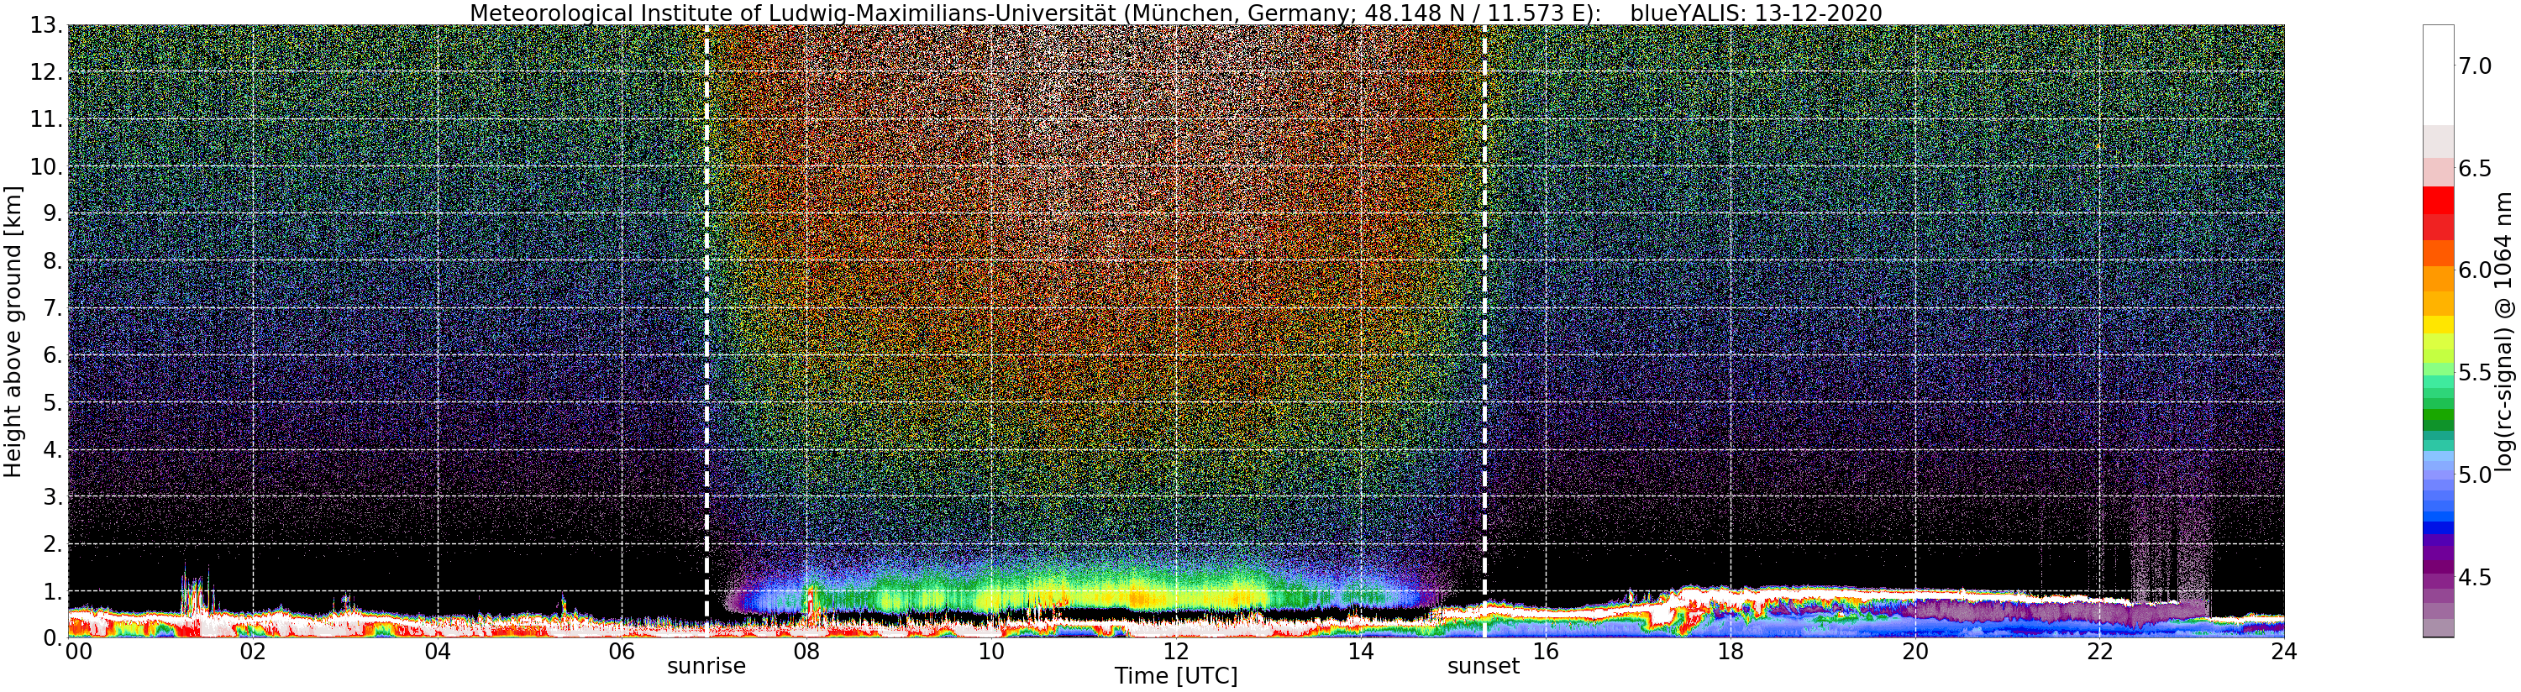Viewport: 2521px width, 692px height.
Task: Click the time tick label '22'
Action: click(x=2099, y=651)
